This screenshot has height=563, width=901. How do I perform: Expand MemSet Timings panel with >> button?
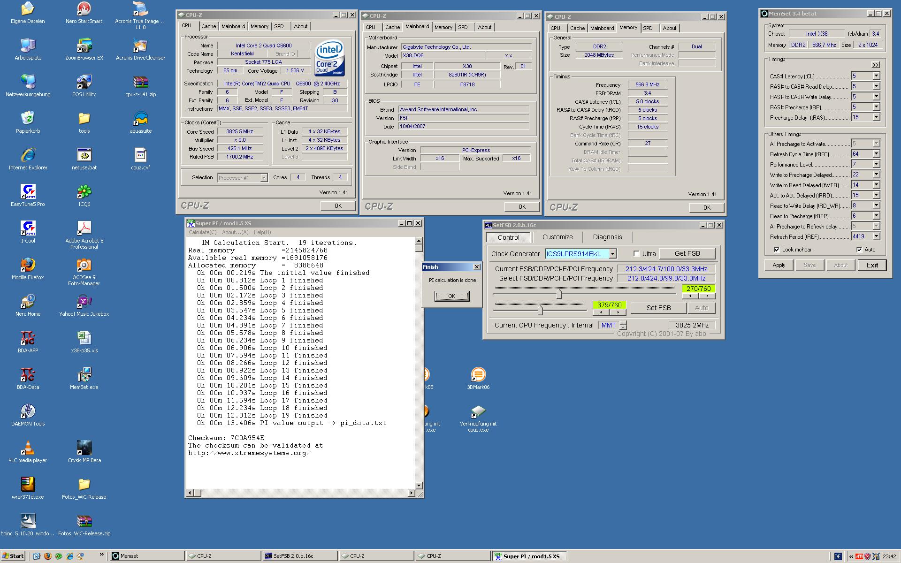tap(875, 65)
